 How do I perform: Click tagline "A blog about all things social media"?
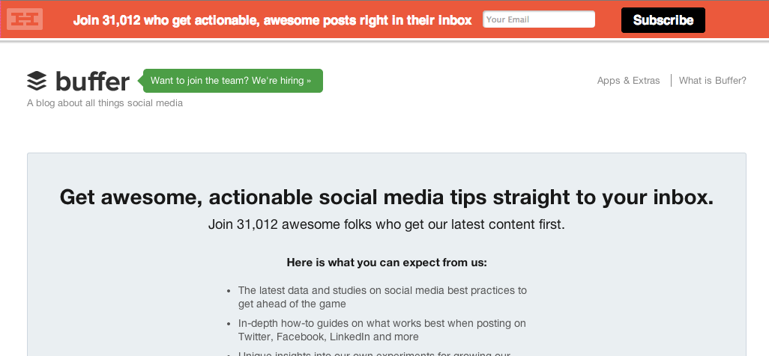(105, 103)
